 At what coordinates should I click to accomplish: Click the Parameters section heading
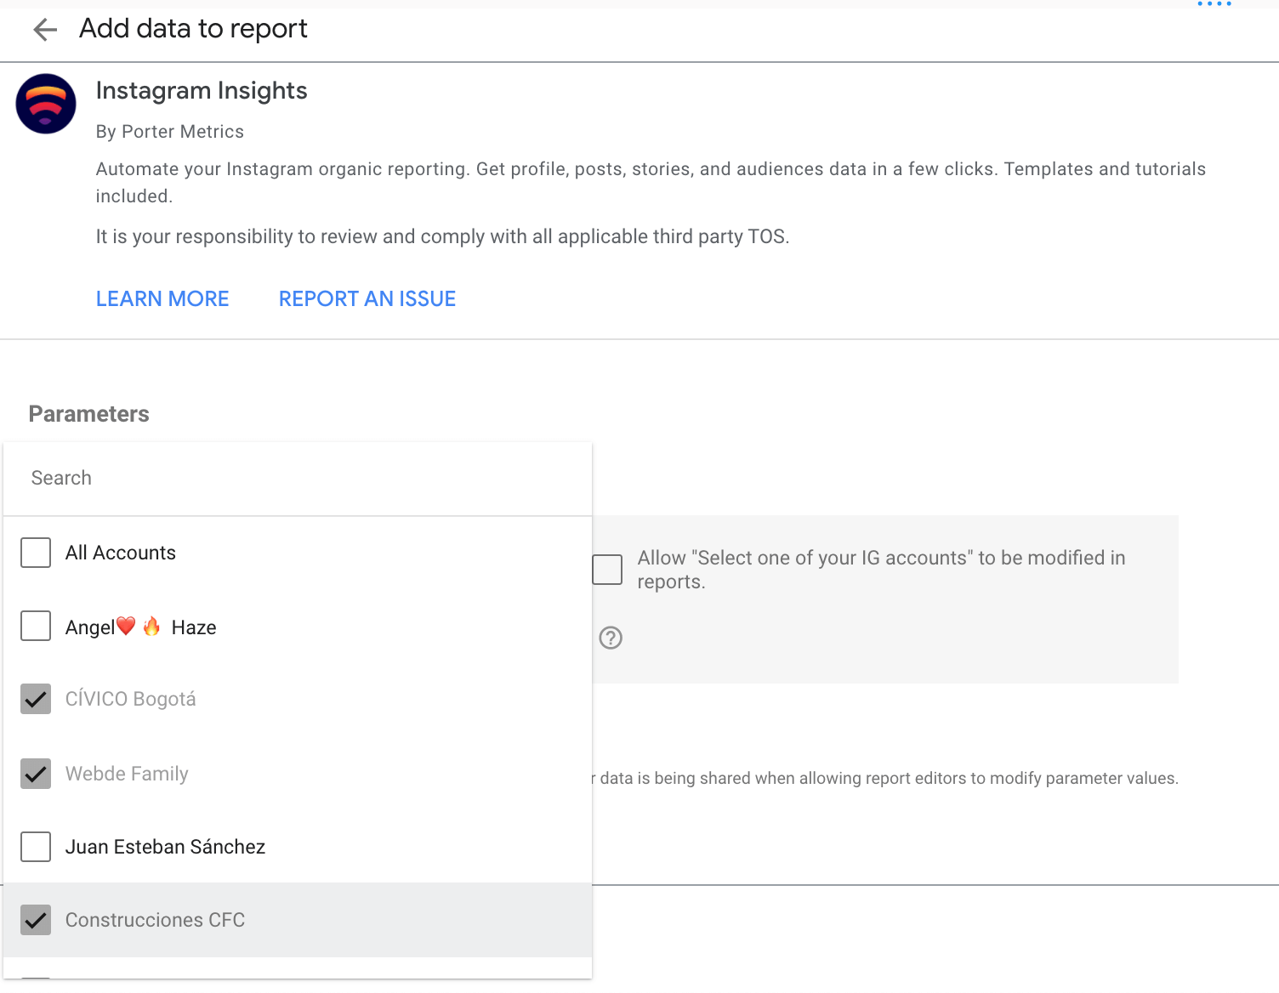coord(89,414)
